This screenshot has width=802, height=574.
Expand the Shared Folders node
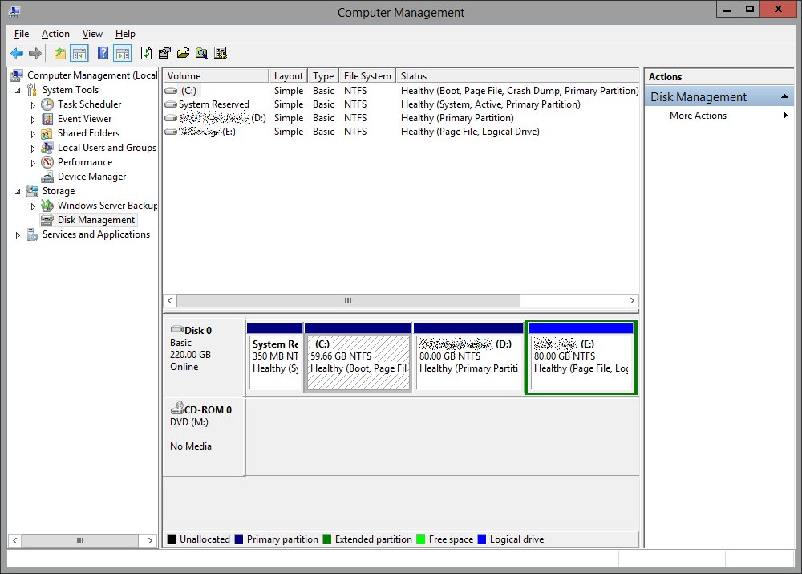tap(33, 133)
